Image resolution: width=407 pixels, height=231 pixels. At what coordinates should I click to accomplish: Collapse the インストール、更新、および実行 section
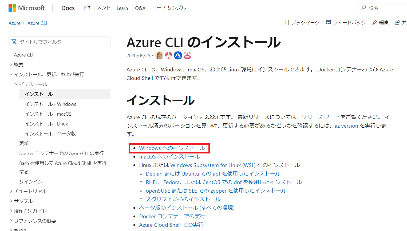click(x=11, y=74)
